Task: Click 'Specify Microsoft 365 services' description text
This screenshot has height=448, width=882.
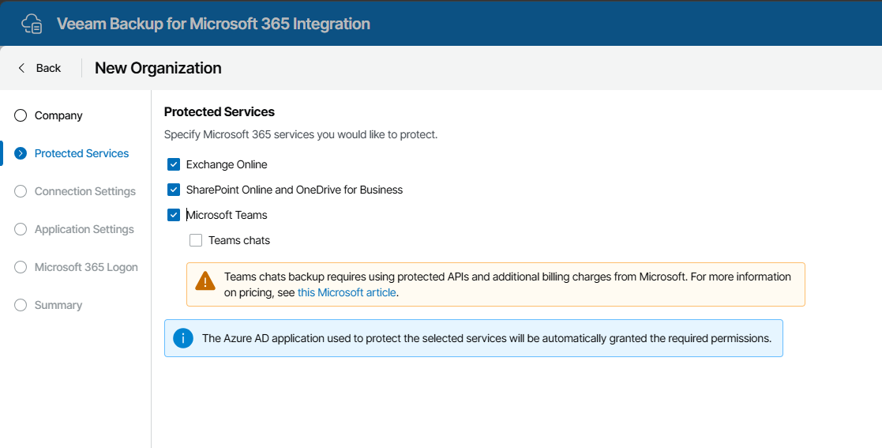Action: pyautogui.click(x=300, y=134)
